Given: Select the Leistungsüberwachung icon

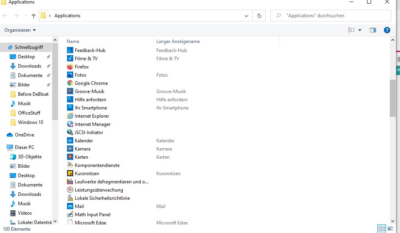Looking at the screenshot, I should (x=70, y=190).
